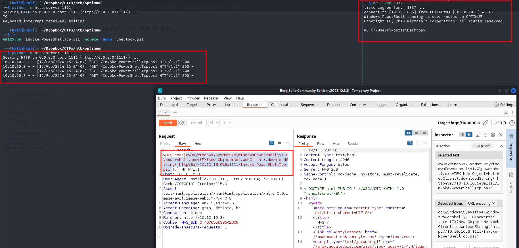Click the orange Send button
519x248 pixels.
[168, 123]
